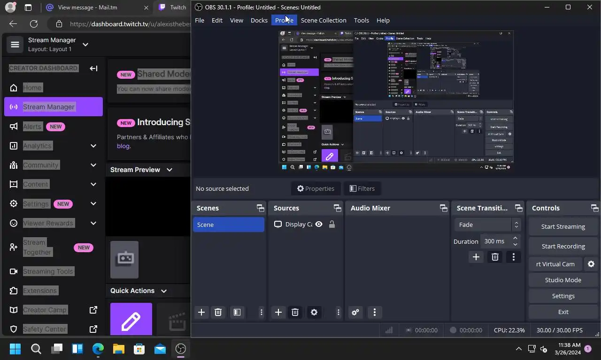Pop out the Controls dock
Image resolution: width=601 pixels, height=360 pixels.
point(594,208)
